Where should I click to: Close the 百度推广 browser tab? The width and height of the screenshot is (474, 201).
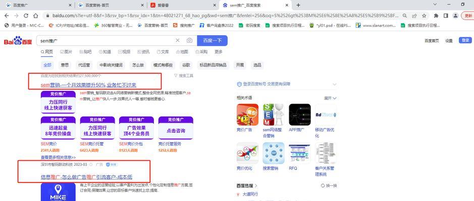click(70, 5)
